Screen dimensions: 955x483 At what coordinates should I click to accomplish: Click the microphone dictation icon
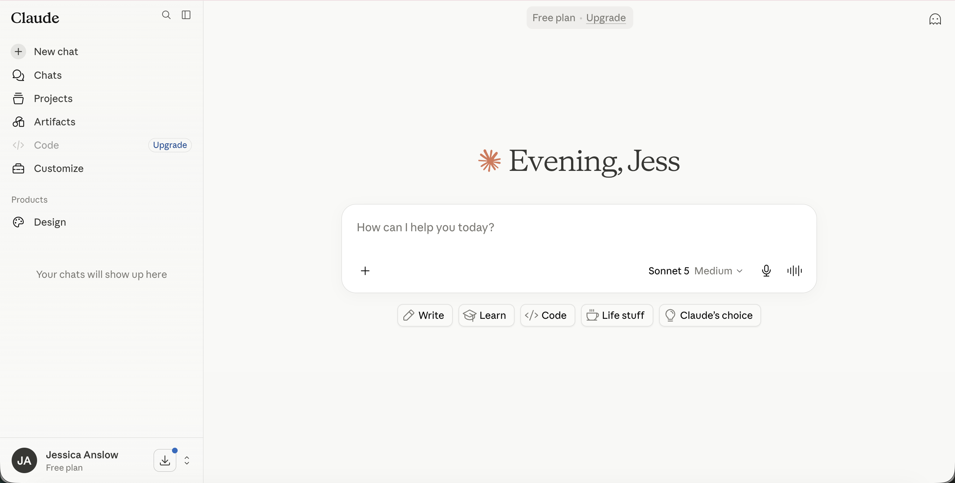[766, 271]
